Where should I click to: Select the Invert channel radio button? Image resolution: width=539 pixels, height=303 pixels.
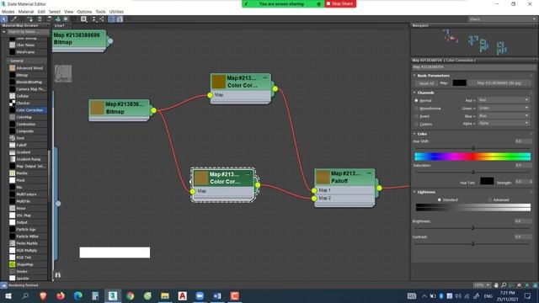(416, 116)
